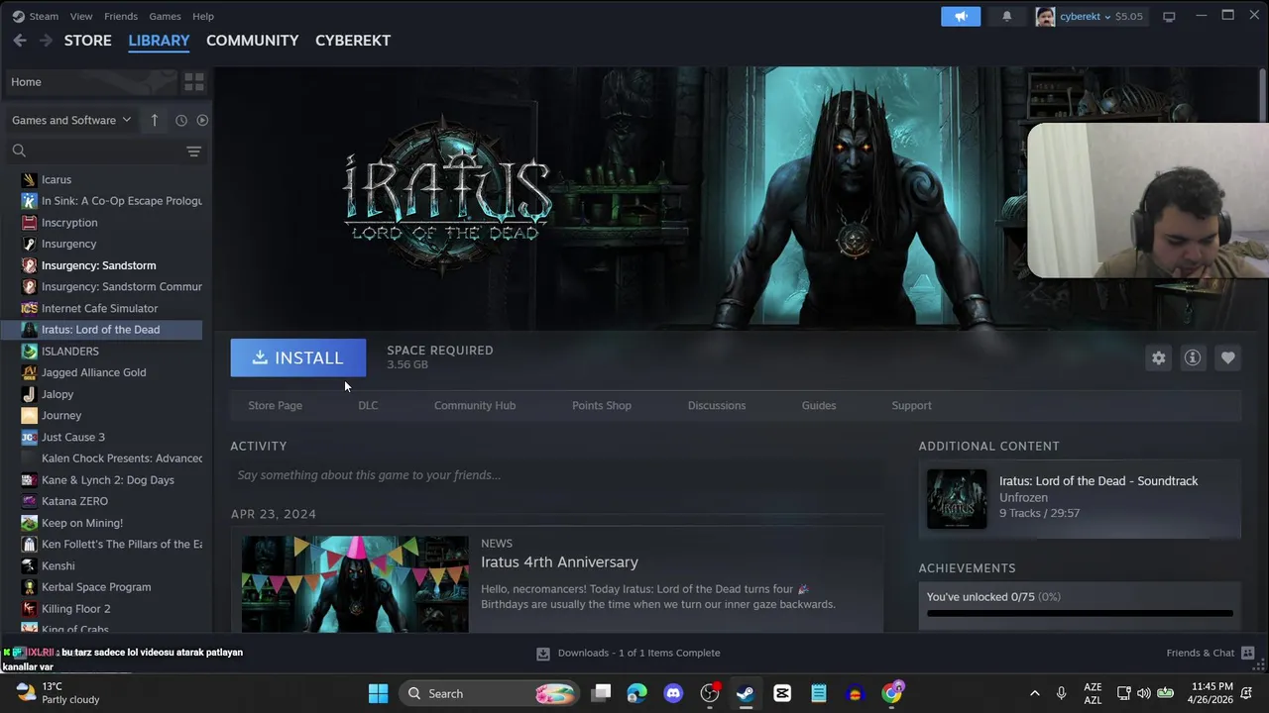
Task: Open Discord from the taskbar
Action: [673, 693]
